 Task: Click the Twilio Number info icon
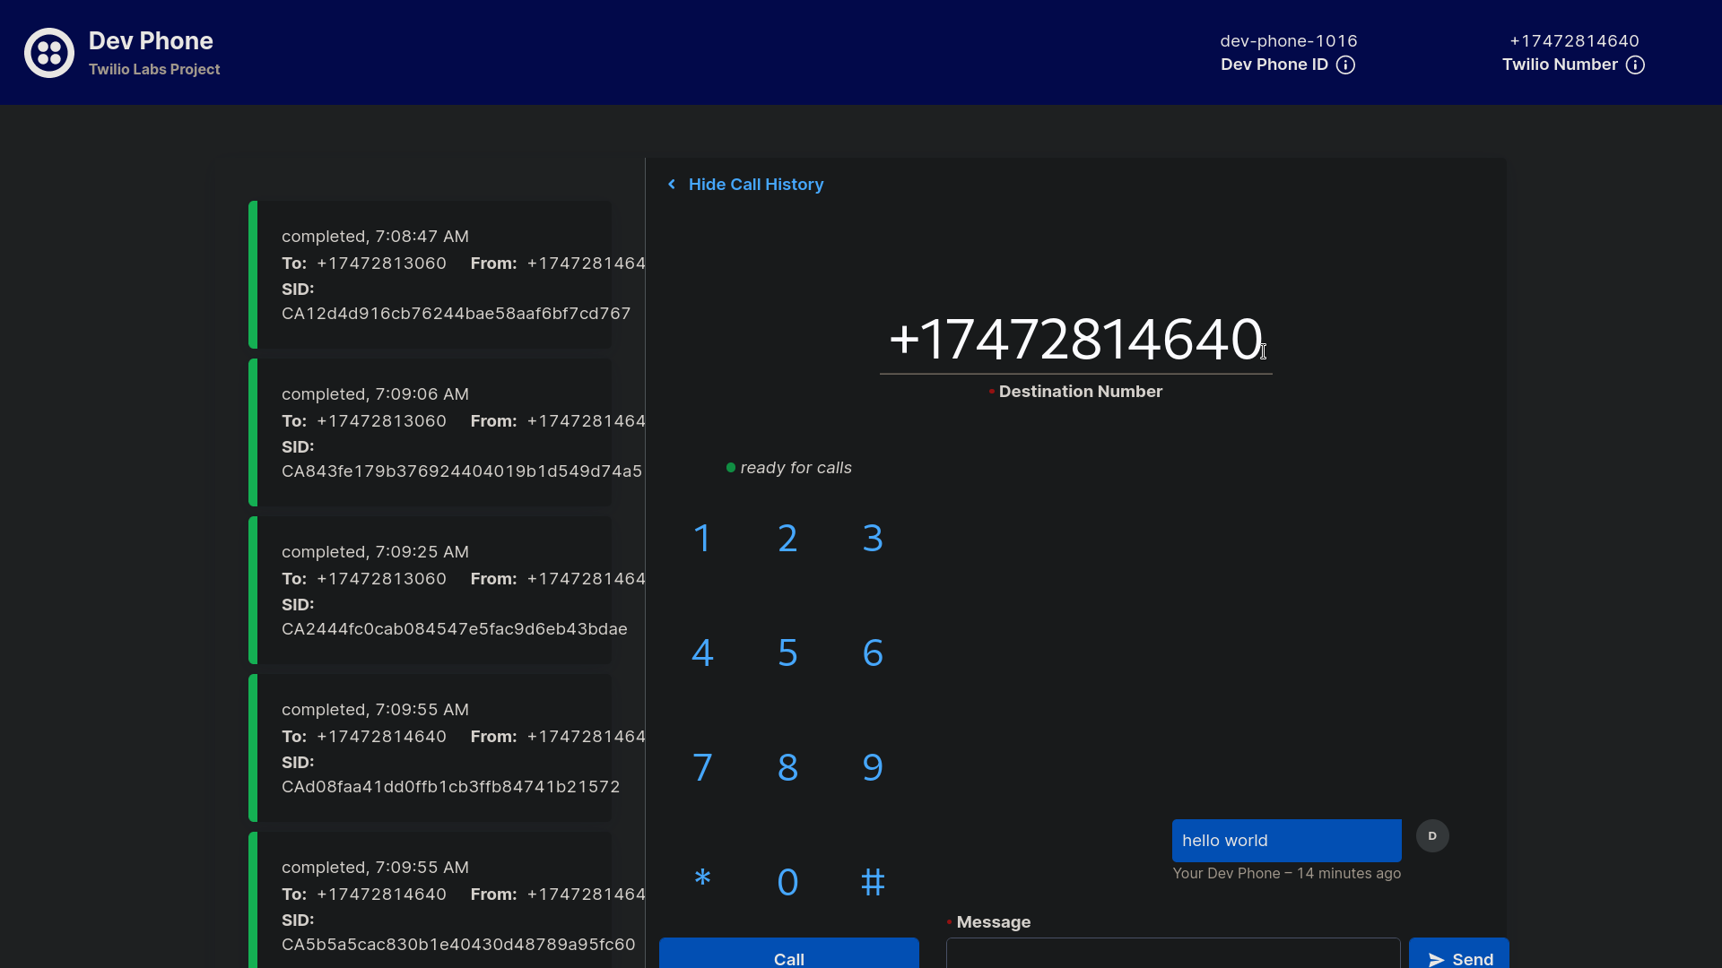(1635, 65)
